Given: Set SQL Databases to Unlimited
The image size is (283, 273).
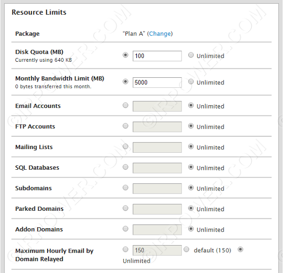Looking at the screenshot, I should 191,167.
